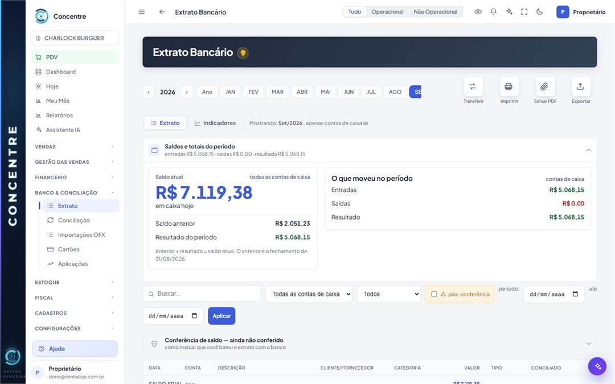The height and width of the screenshot is (384, 615).
Task: Open Importações OFX in the sidebar
Action: [x=81, y=235]
